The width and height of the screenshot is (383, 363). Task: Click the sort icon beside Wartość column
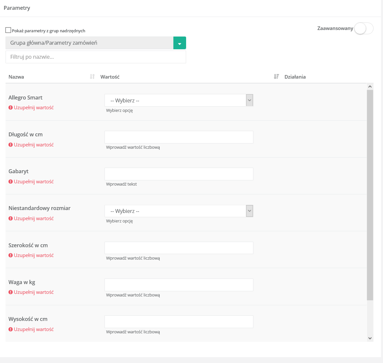click(x=276, y=77)
